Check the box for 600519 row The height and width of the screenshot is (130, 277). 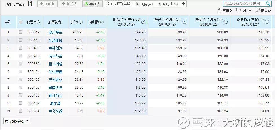pos(20,32)
